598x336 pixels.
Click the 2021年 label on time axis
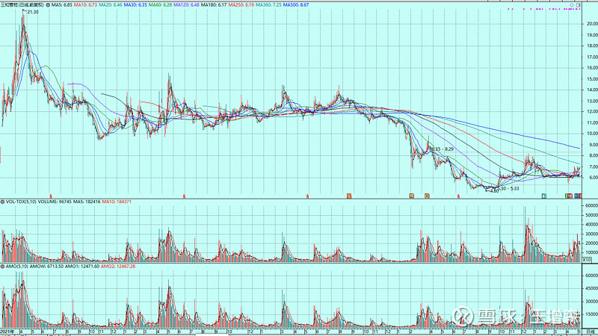point(9,329)
